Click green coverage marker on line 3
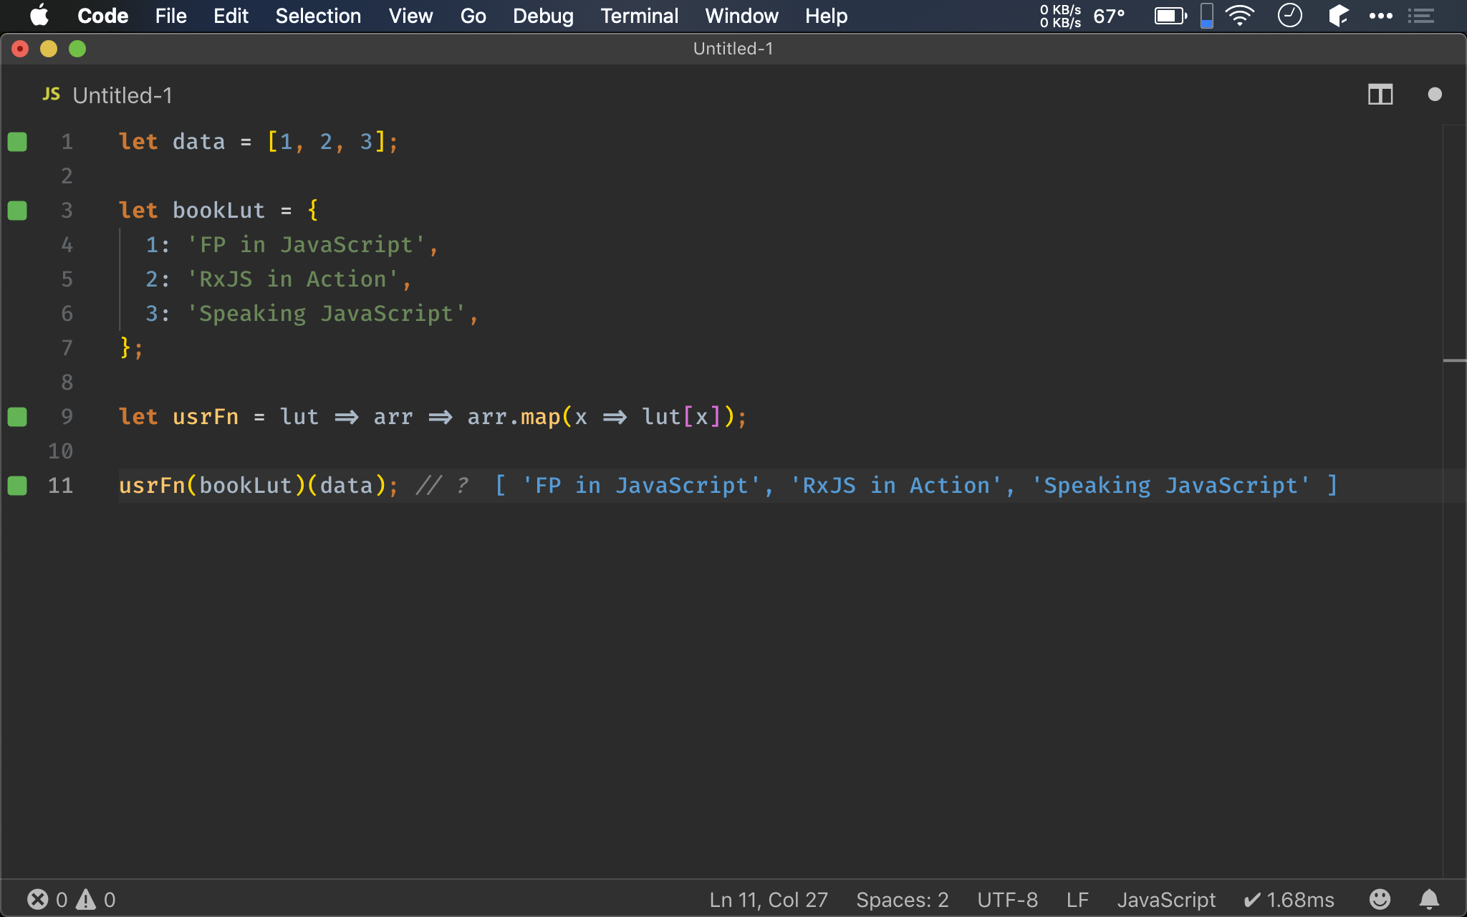The image size is (1467, 917). pos(17,211)
